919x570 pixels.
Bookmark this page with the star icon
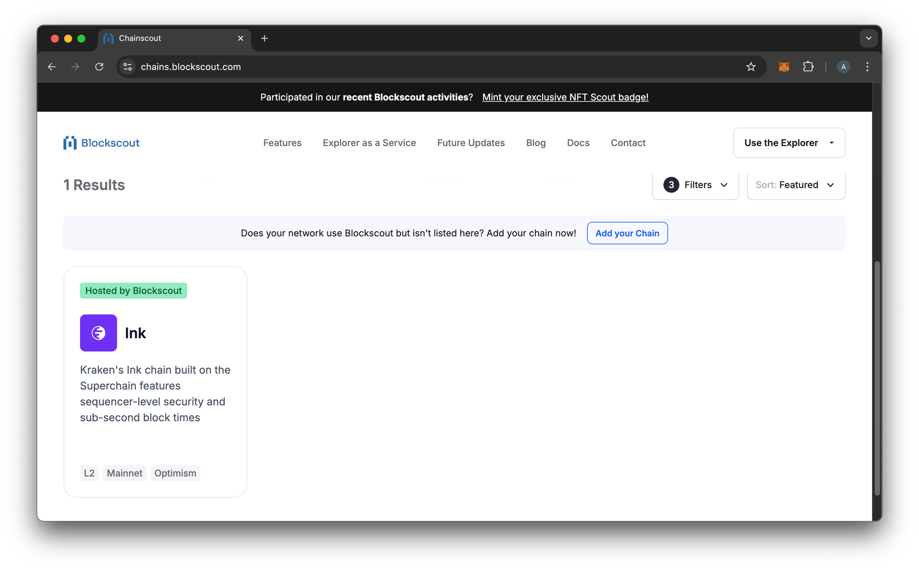click(x=751, y=67)
